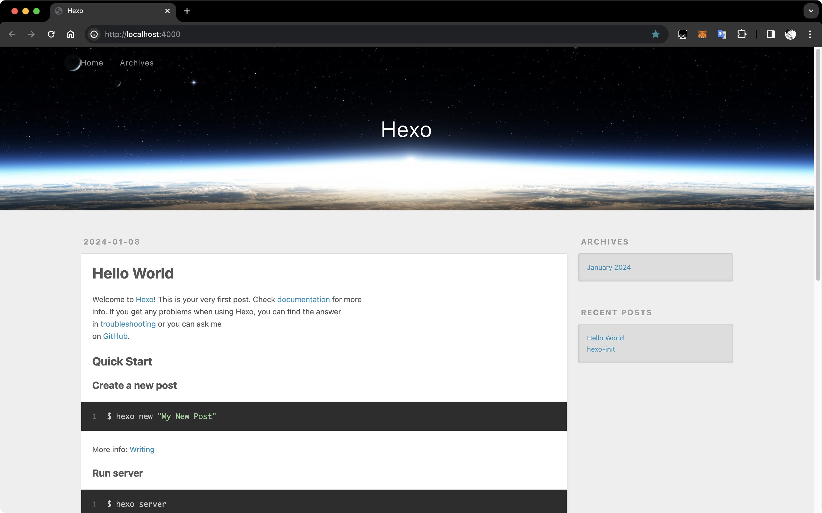Click the Hello World post title
This screenshot has width=822, height=513.
pyautogui.click(x=133, y=273)
